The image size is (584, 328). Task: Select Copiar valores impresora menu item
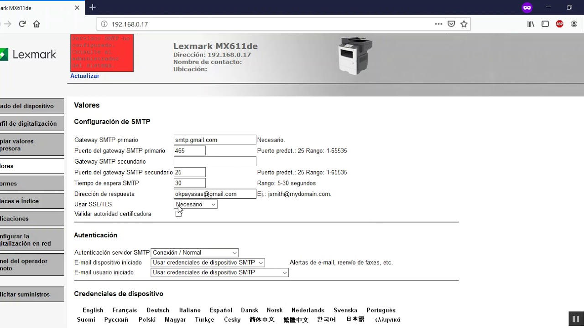click(x=32, y=145)
